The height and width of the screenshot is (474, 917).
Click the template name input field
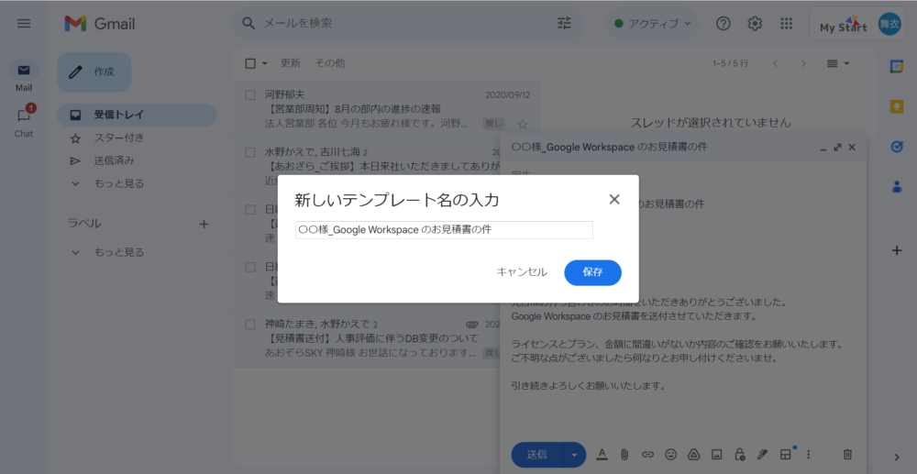coord(444,230)
